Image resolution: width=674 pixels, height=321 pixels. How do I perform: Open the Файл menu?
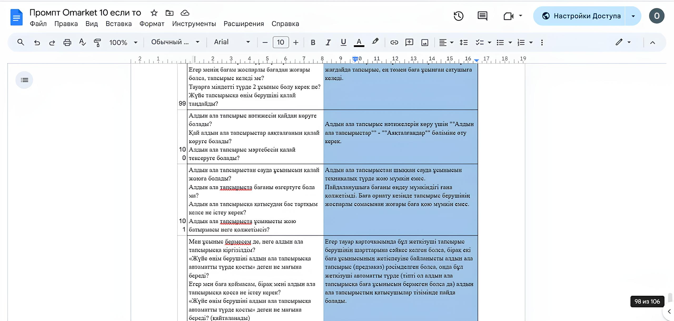click(38, 24)
